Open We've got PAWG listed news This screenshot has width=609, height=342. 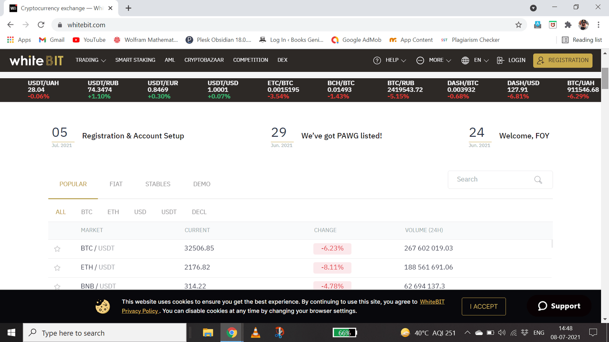341,136
